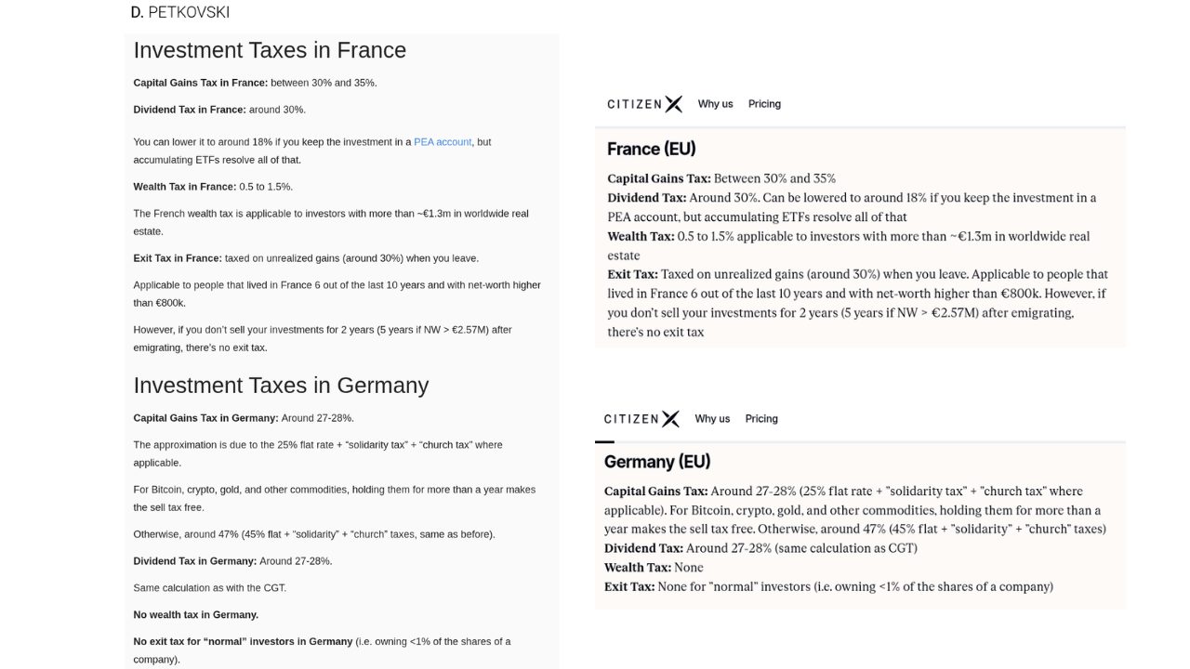Open "Why us" above France (EU) card
This screenshot has height=669, width=1190.
tap(715, 104)
